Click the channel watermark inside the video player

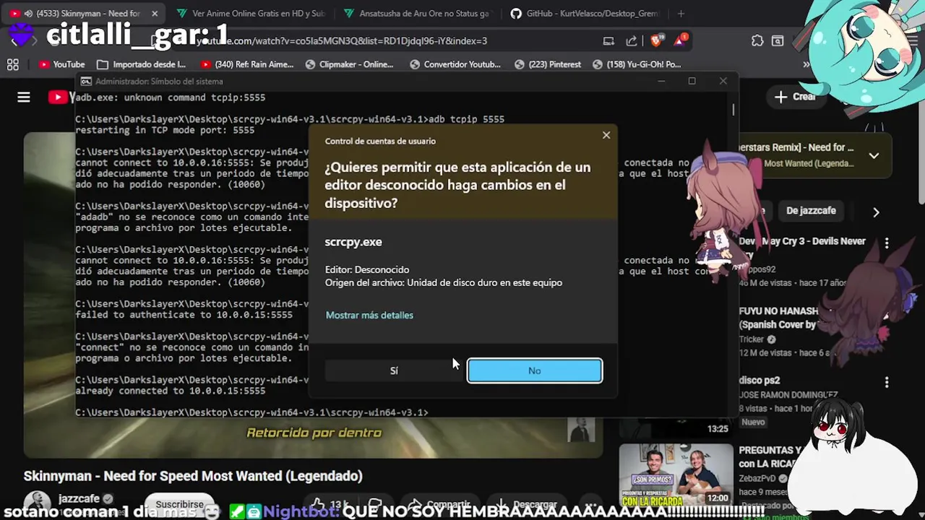pyautogui.click(x=581, y=429)
